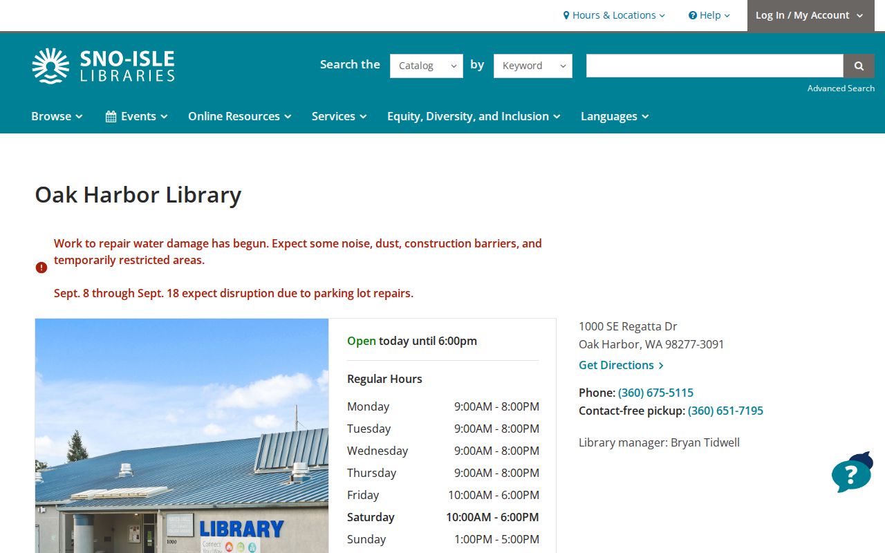Open the Catalog search scope dropdown
The height and width of the screenshot is (553, 885).
coord(427,66)
